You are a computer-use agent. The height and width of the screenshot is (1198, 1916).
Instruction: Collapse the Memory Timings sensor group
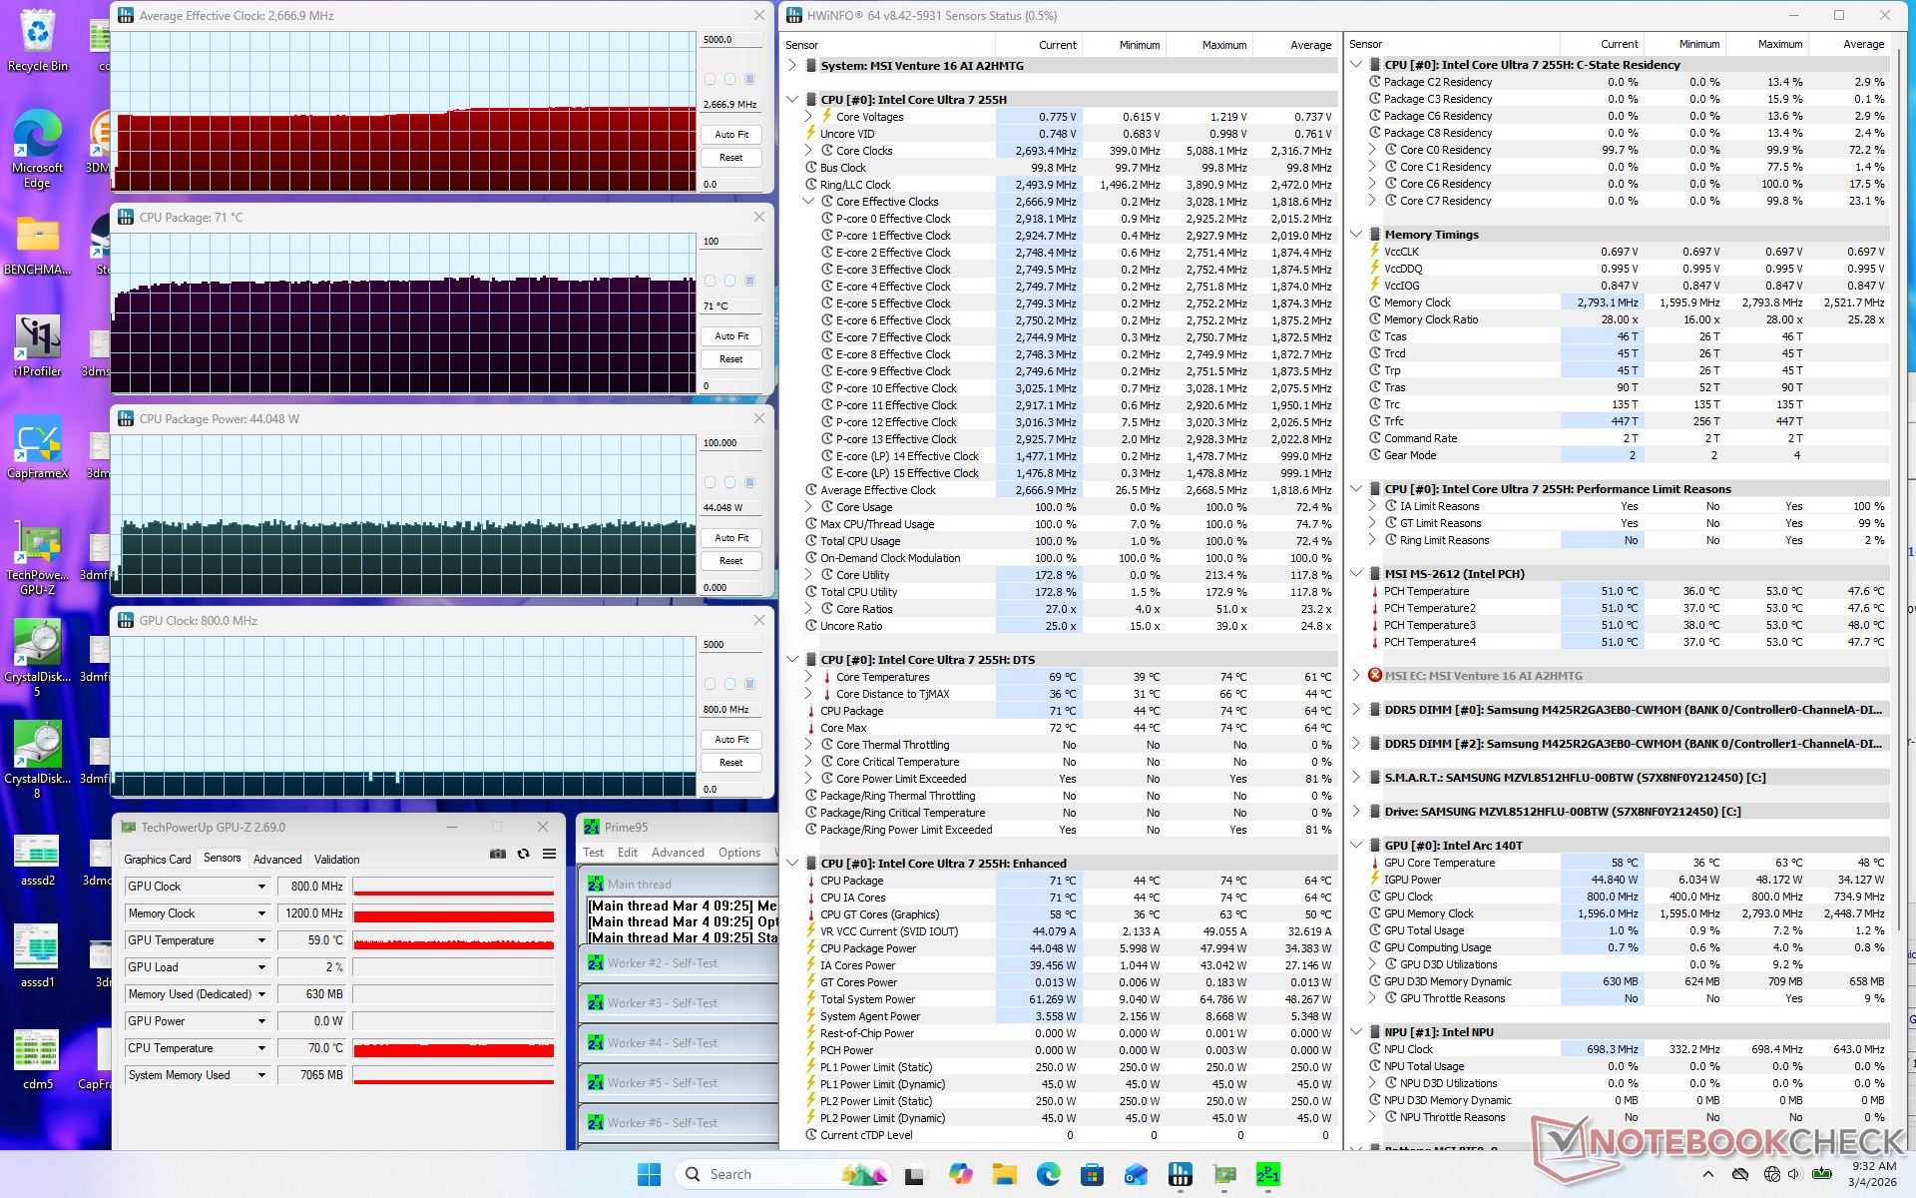(x=1356, y=235)
